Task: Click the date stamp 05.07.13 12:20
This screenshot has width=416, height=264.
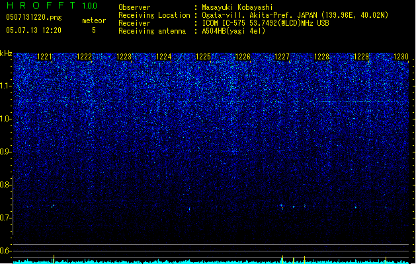Action: [x=34, y=30]
